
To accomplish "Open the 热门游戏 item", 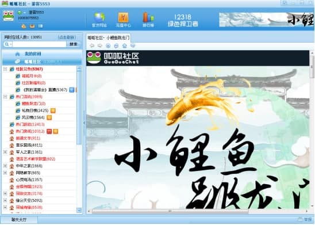I will (x=30, y=124).
